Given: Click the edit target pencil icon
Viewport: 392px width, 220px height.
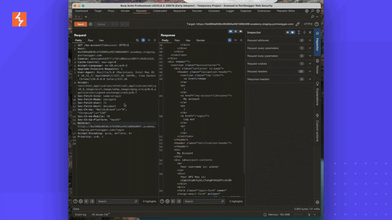Looking at the screenshot, I should pos(298,24).
